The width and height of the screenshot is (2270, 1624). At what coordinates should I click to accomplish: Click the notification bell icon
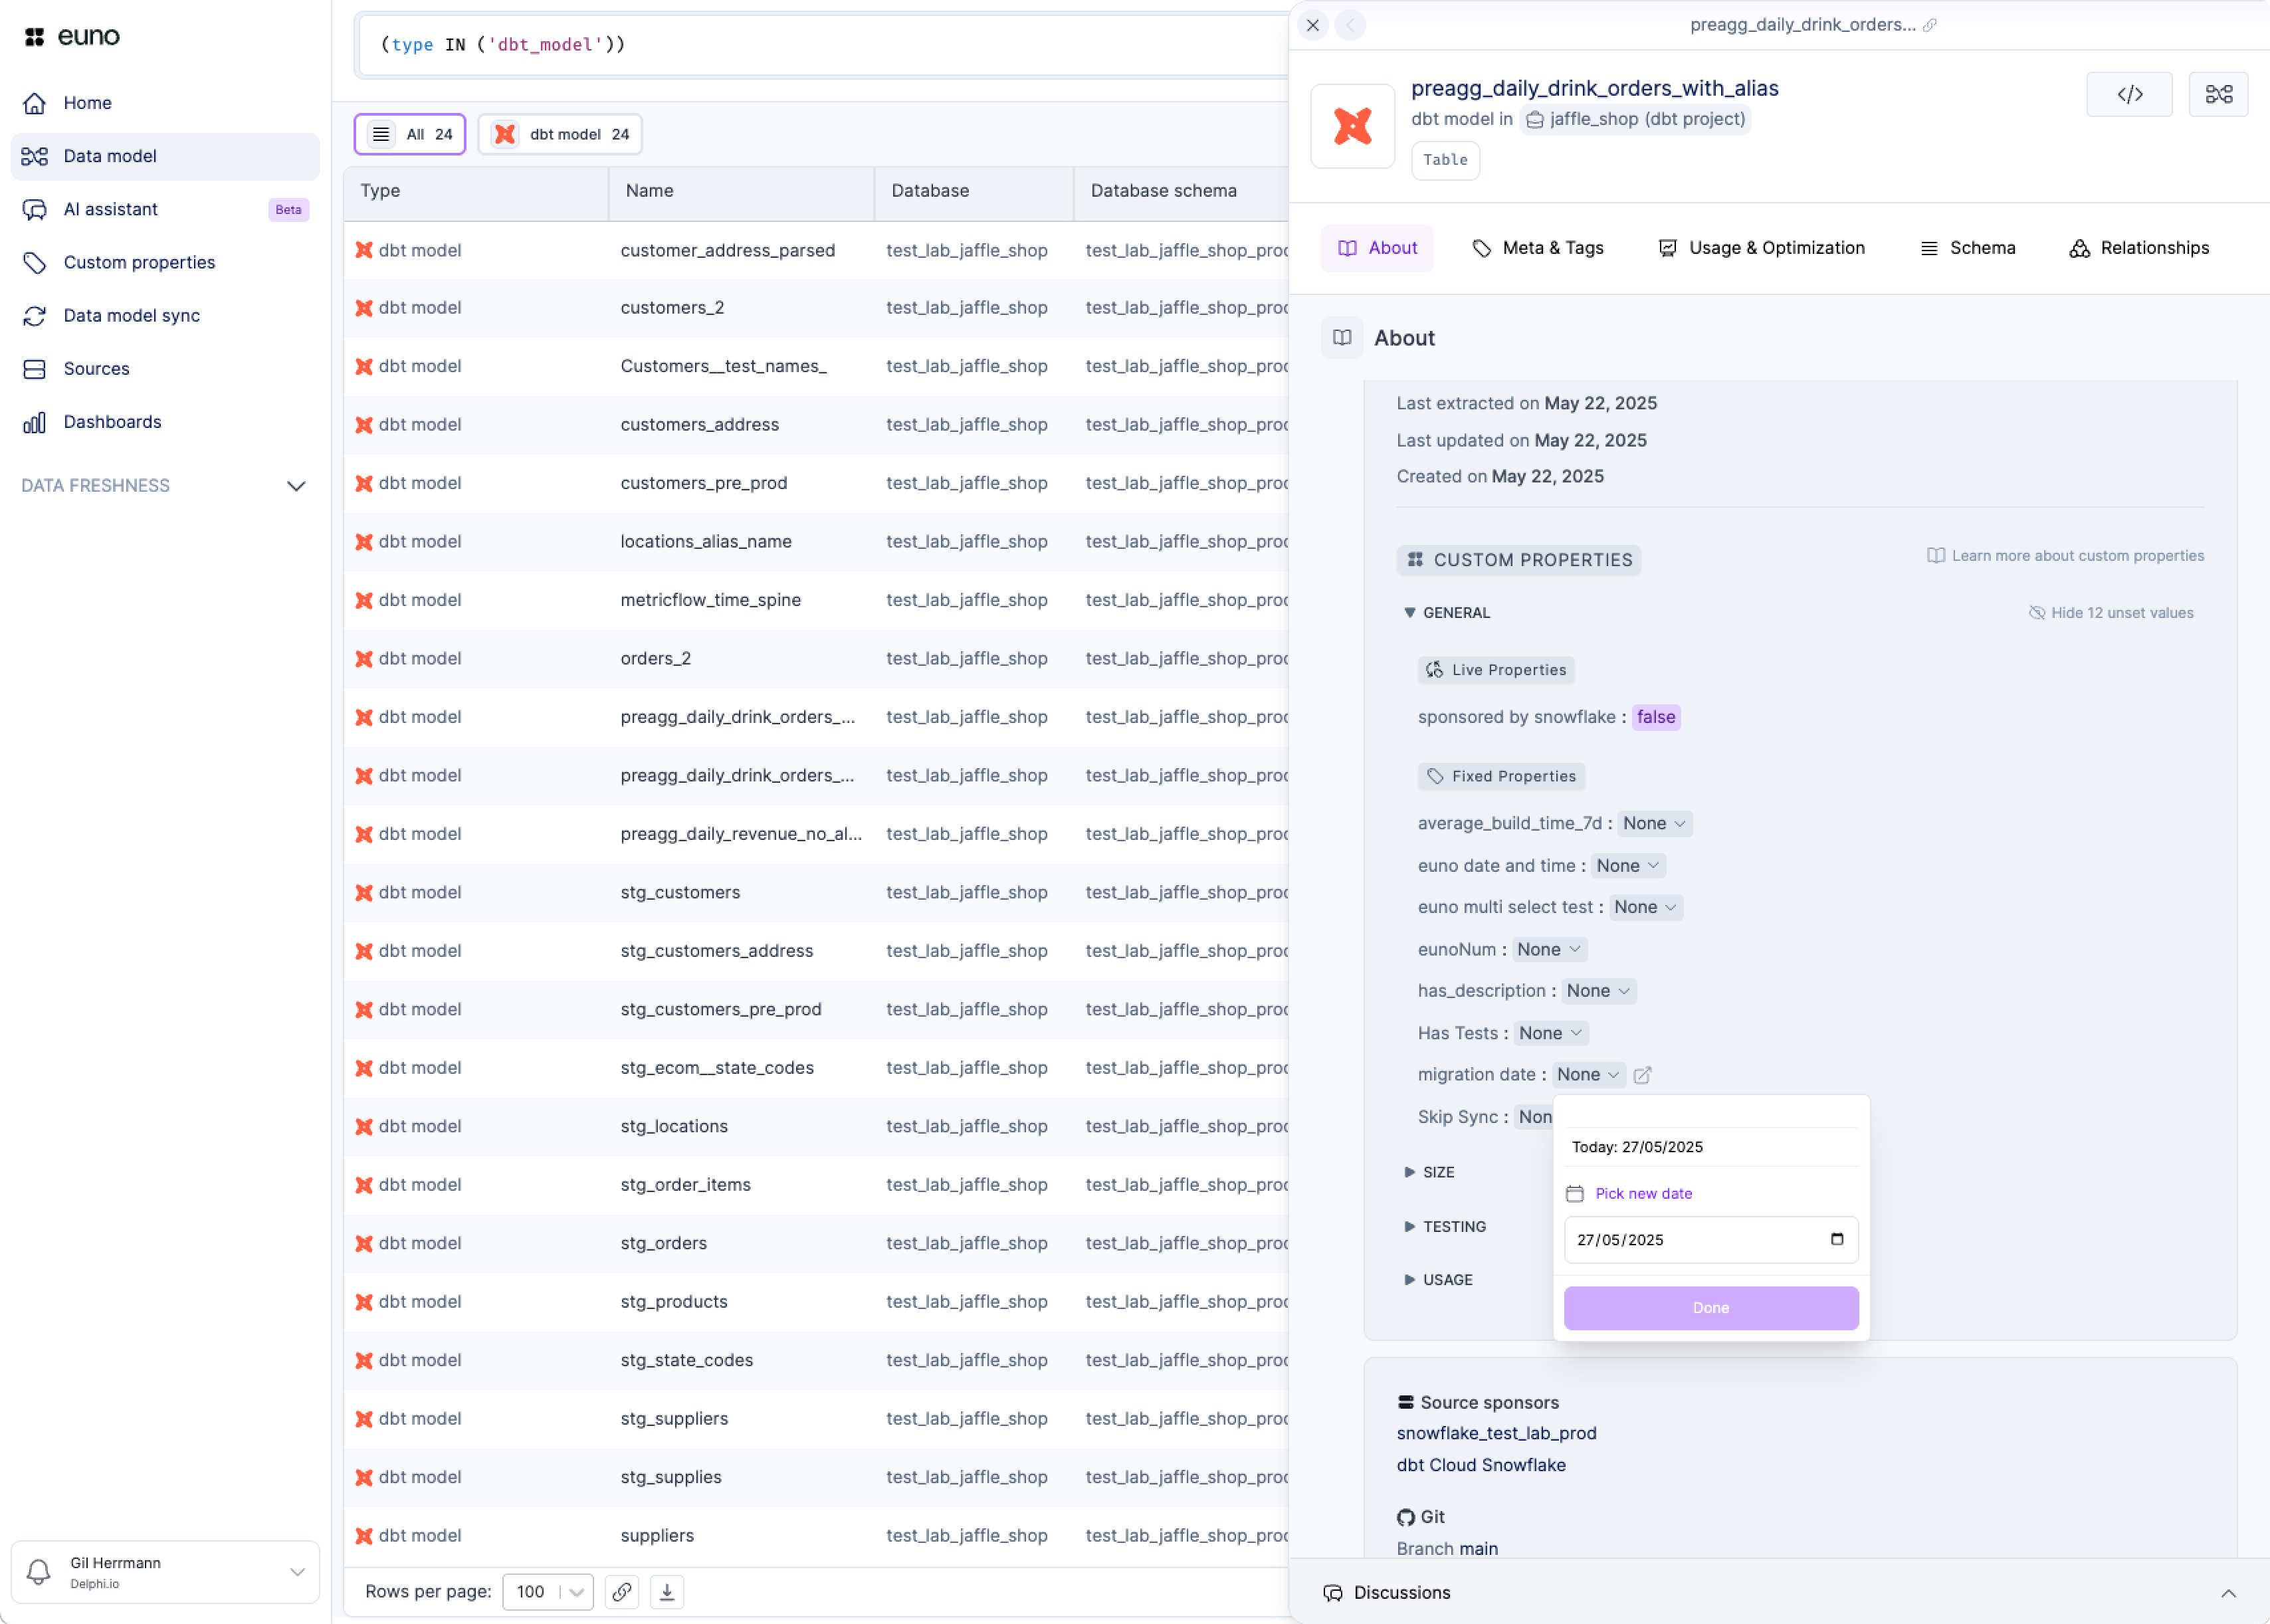click(39, 1571)
